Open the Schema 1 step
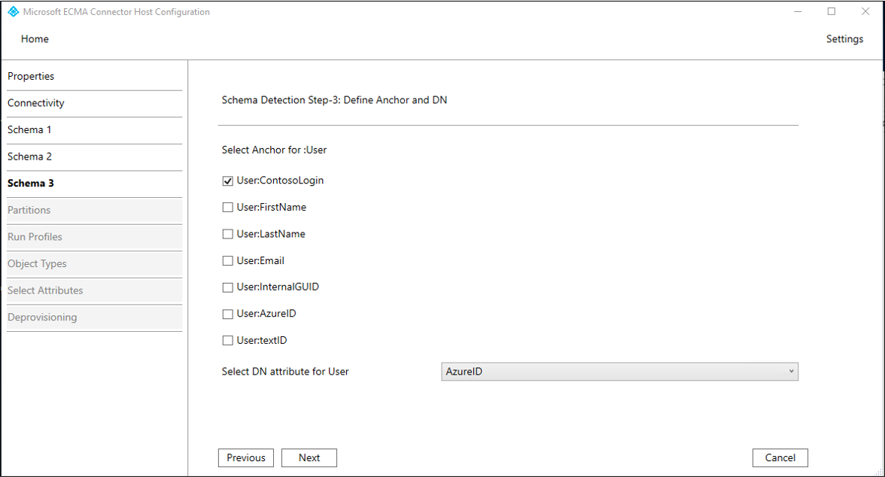 coord(29,130)
